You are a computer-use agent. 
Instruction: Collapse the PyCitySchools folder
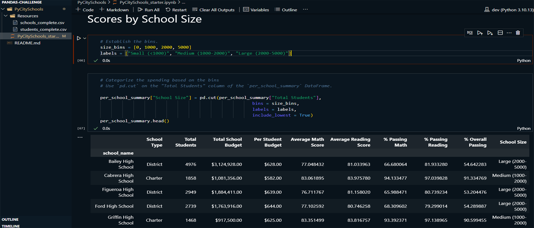[3, 9]
